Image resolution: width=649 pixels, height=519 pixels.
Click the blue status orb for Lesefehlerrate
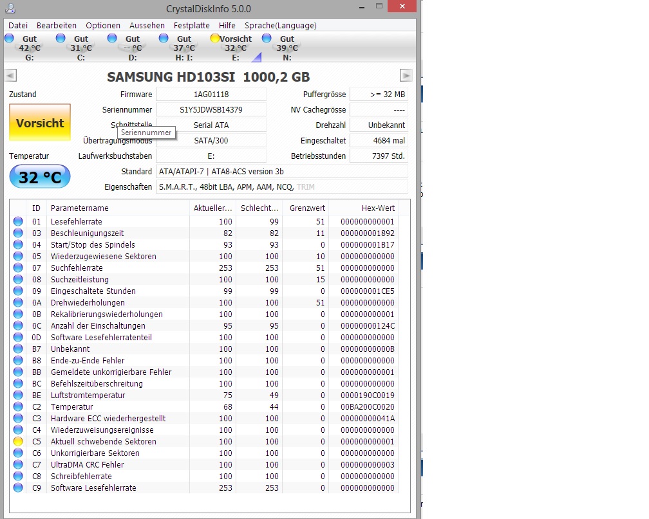click(18, 221)
